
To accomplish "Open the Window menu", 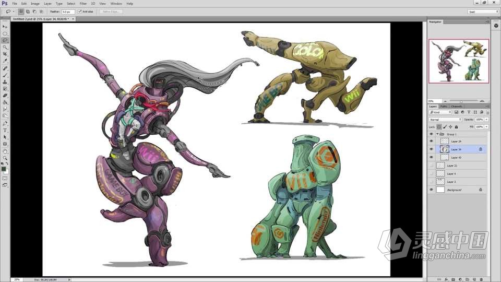I will (x=116, y=4).
